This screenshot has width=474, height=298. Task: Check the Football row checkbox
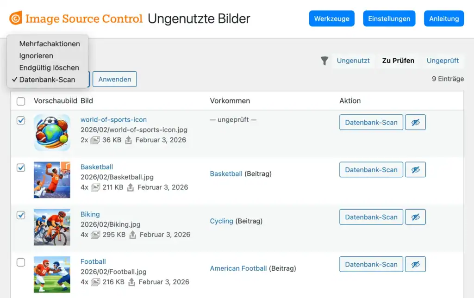(x=21, y=262)
